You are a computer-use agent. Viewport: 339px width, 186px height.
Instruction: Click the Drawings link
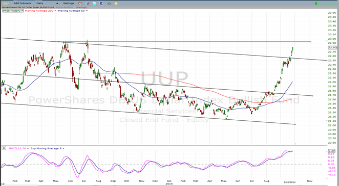coord(81,7)
